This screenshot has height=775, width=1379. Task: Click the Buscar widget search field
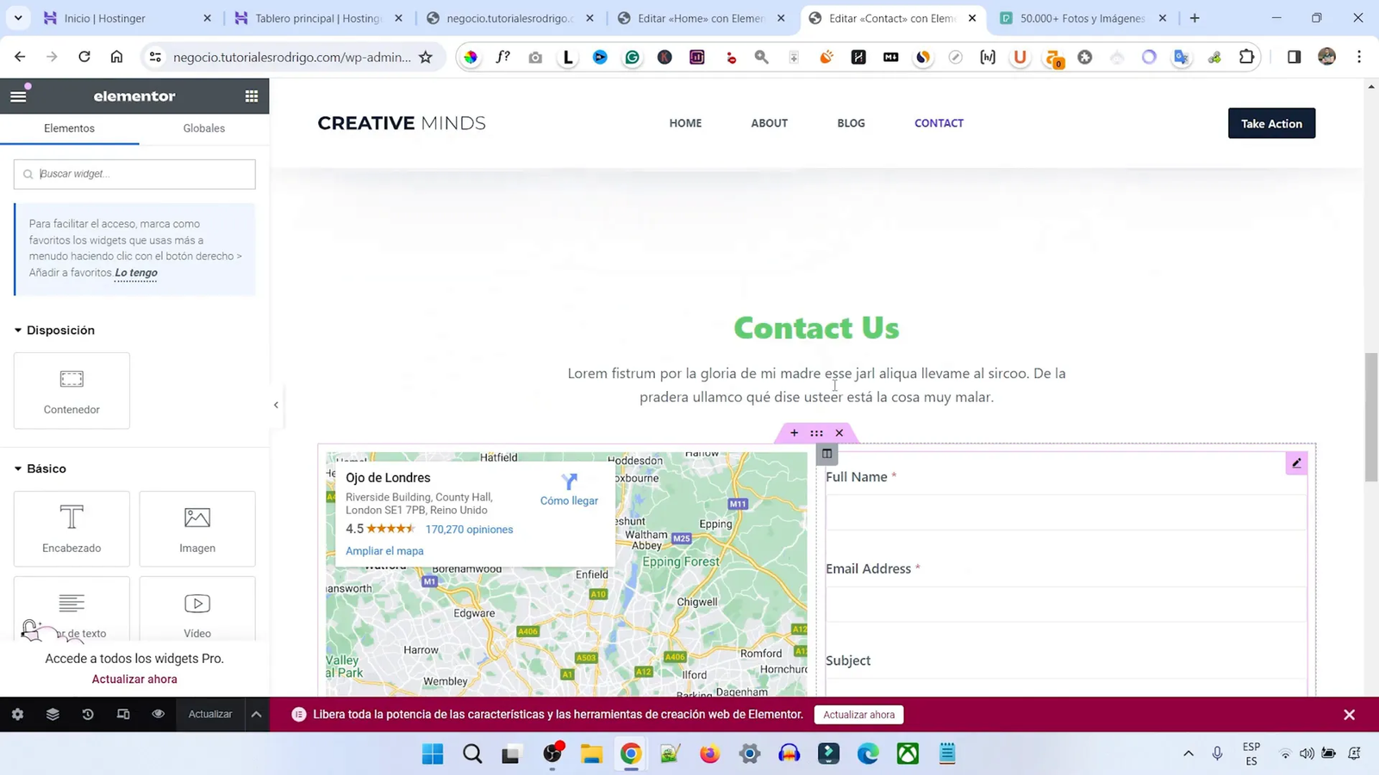click(x=134, y=174)
